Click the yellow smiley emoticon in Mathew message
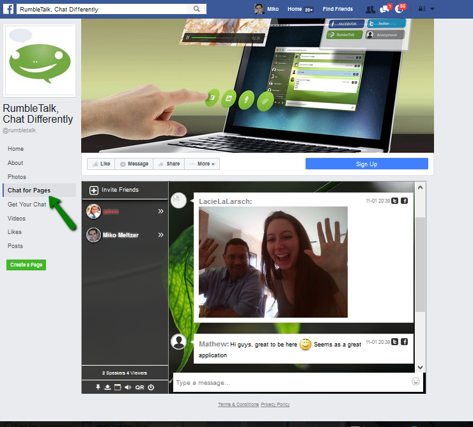Viewport: 473px width, 427px height. pyautogui.click(x=306, y=344)
